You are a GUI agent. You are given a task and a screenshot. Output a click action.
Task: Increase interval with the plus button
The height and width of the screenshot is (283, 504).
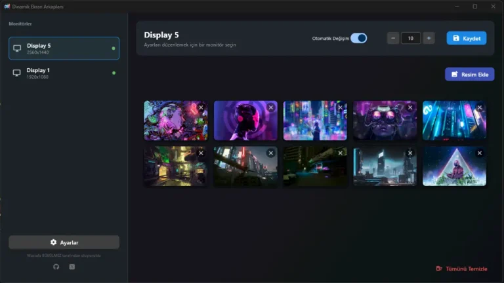[x=429, y=38]
